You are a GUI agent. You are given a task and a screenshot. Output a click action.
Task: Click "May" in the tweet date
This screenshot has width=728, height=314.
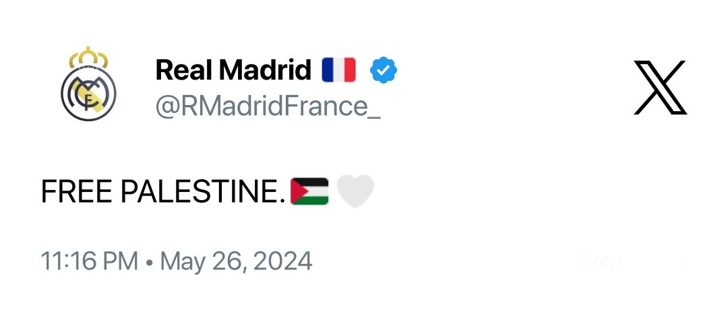[183, 261]
